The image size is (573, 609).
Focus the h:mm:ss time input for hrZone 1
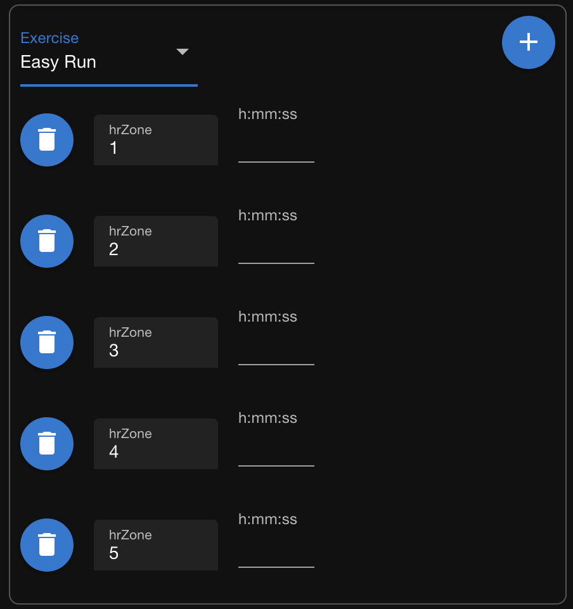(x=276, y=149)
